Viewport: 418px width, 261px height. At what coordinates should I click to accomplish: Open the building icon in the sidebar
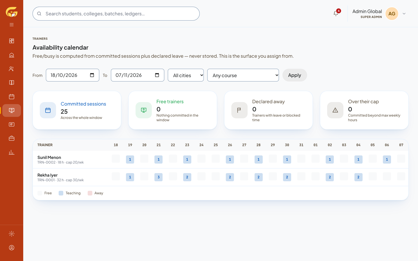pyautogui.click(x=12, y=55)
